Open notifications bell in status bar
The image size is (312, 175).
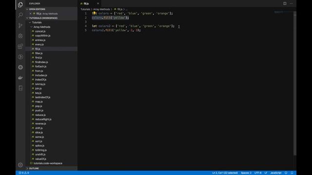292,173
